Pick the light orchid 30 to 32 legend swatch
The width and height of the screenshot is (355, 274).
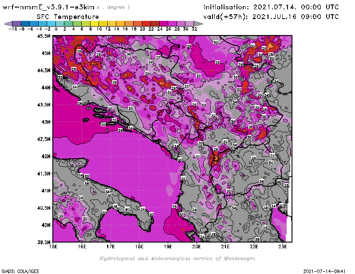tap(190, 23)
